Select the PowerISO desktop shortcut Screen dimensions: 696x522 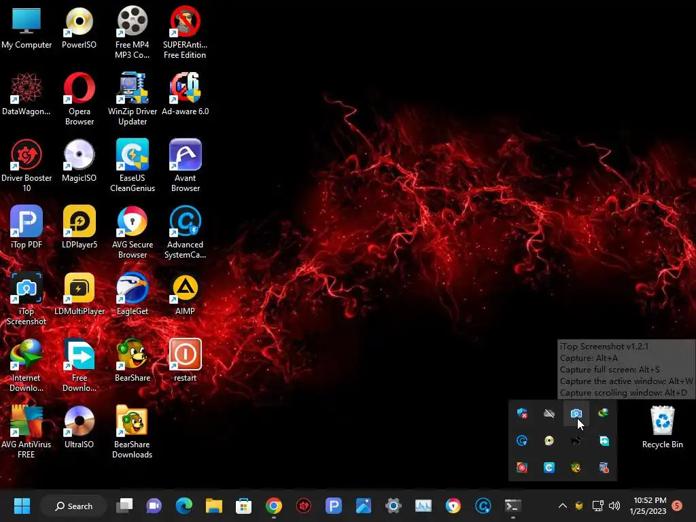(79, 28)
